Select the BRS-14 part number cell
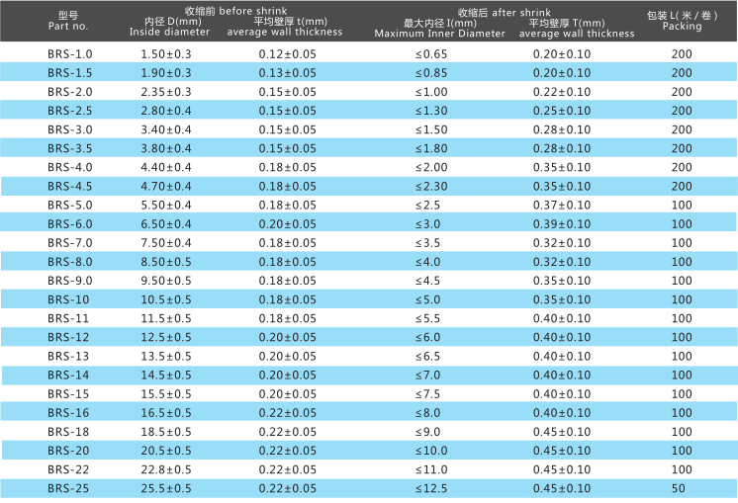 68,376
